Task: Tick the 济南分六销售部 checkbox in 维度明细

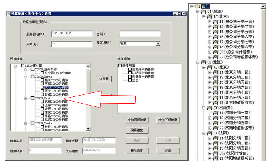Action: point(130,69)
